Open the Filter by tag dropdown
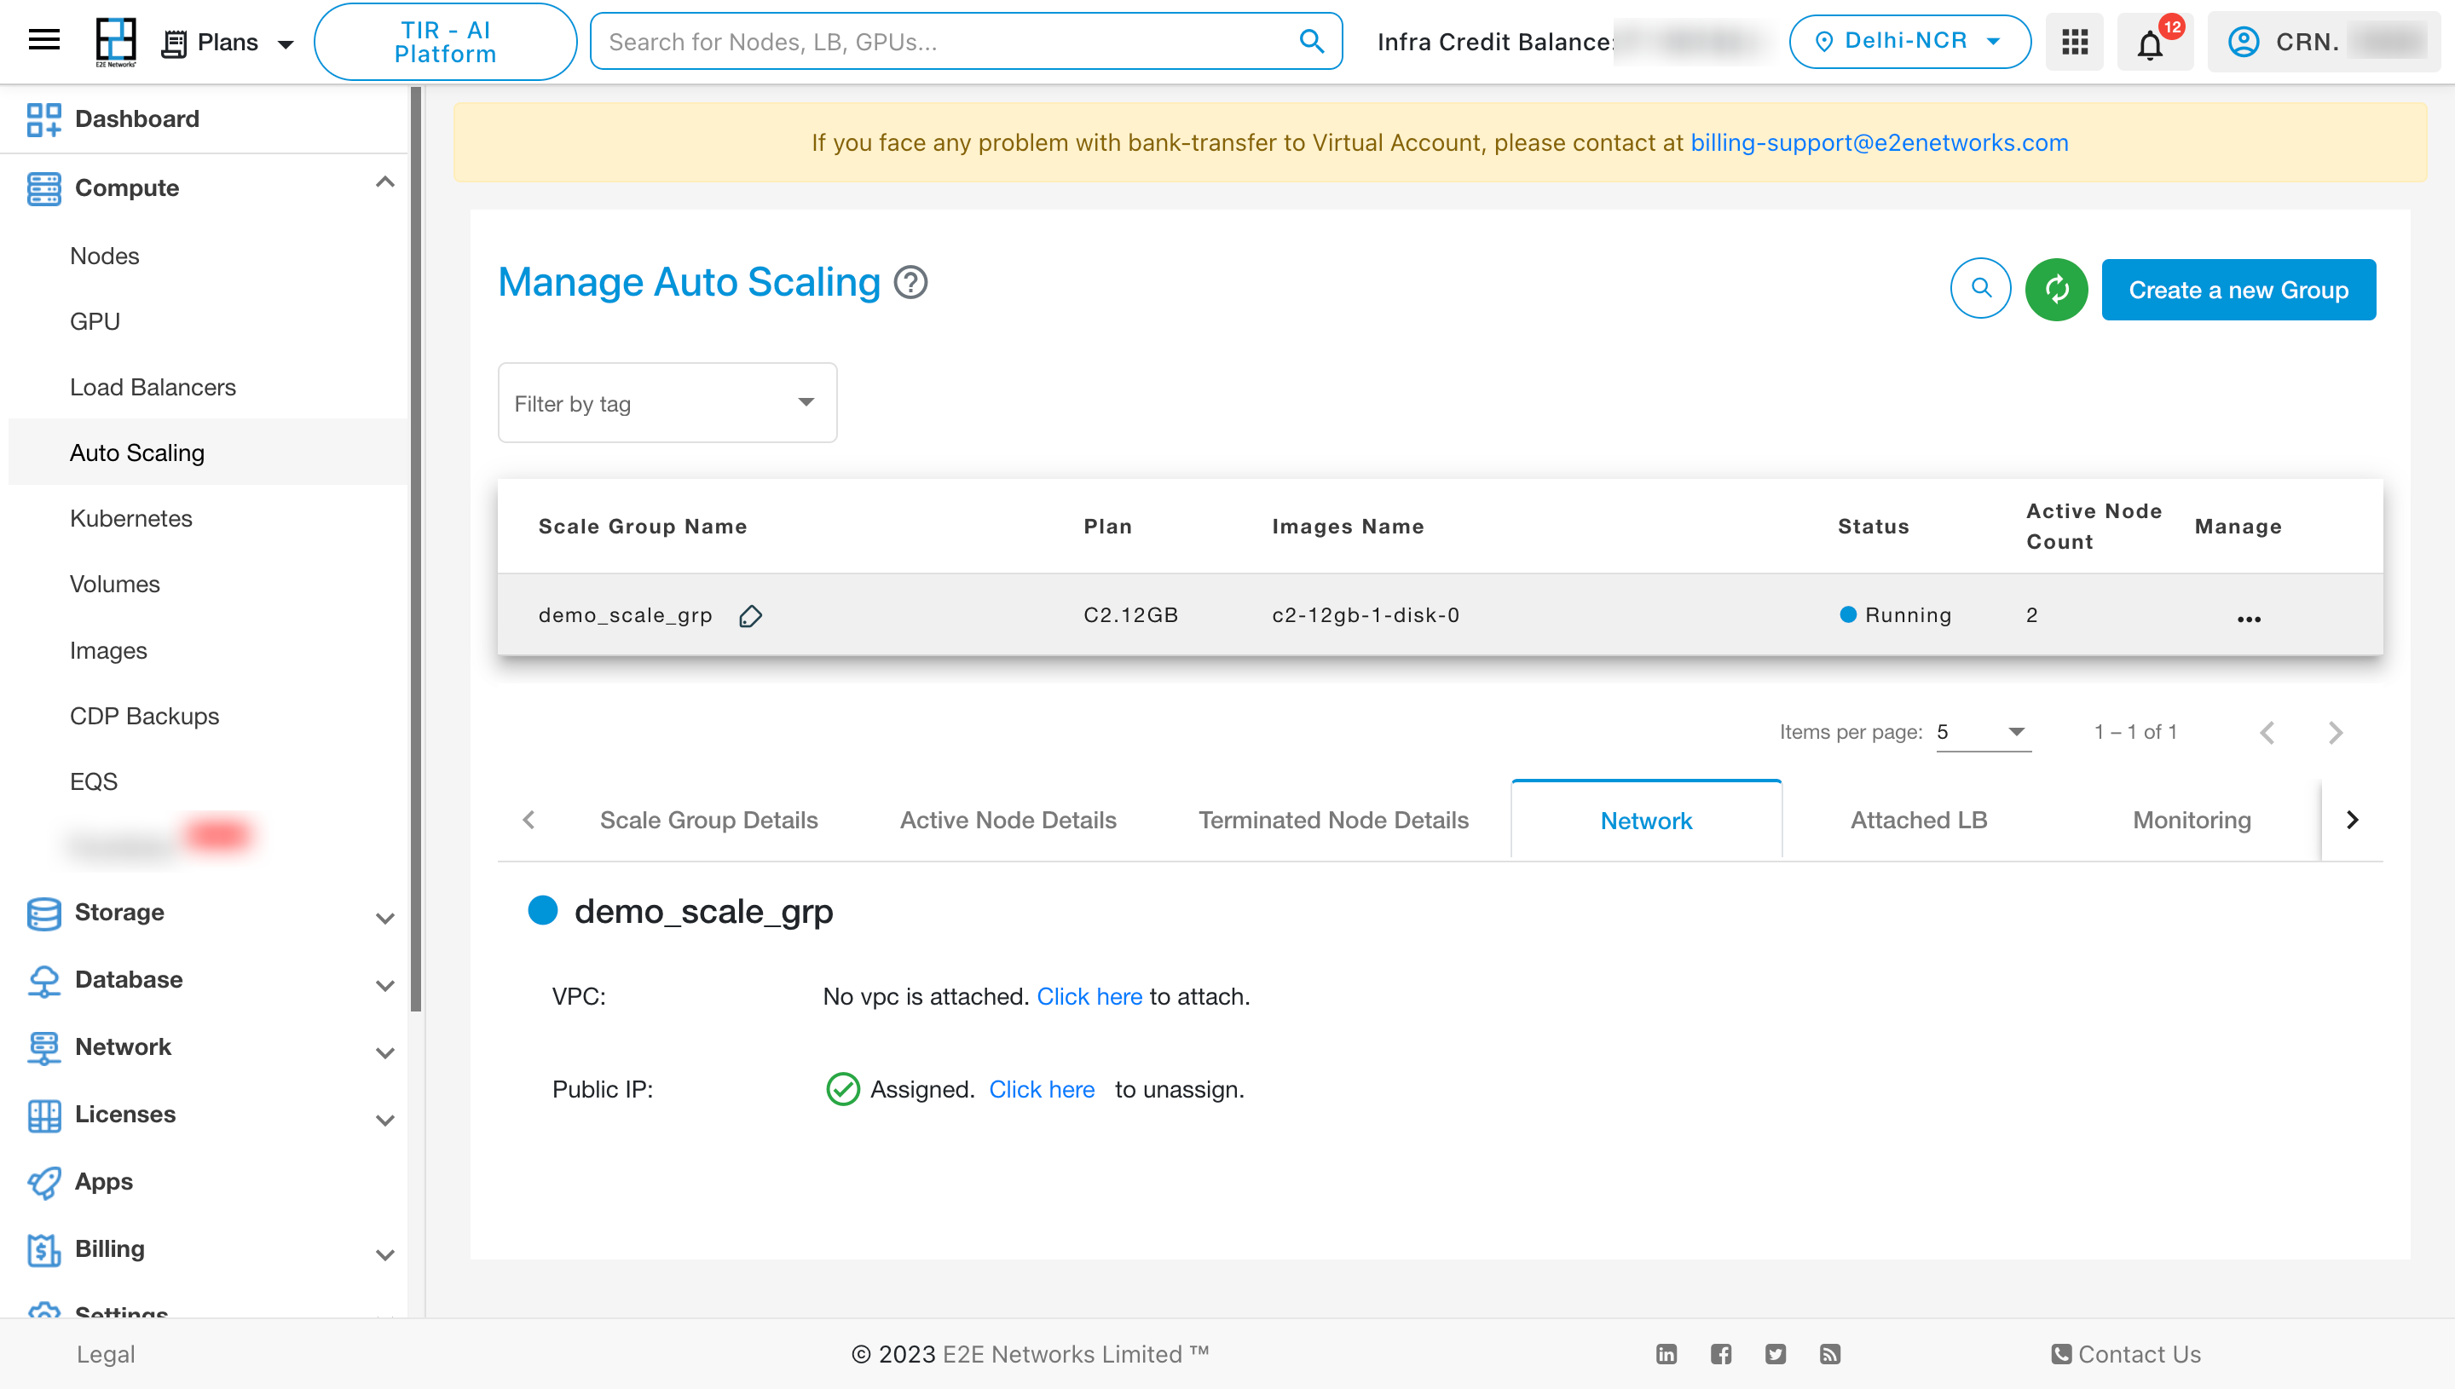Image resolution: width=2455 pixels, height=1389 pixels. (x=667, y=404)
